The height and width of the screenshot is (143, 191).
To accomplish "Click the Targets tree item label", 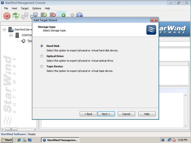I will (x=30, y=41).
